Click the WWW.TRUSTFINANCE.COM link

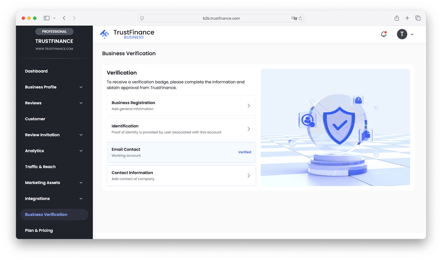54,49
